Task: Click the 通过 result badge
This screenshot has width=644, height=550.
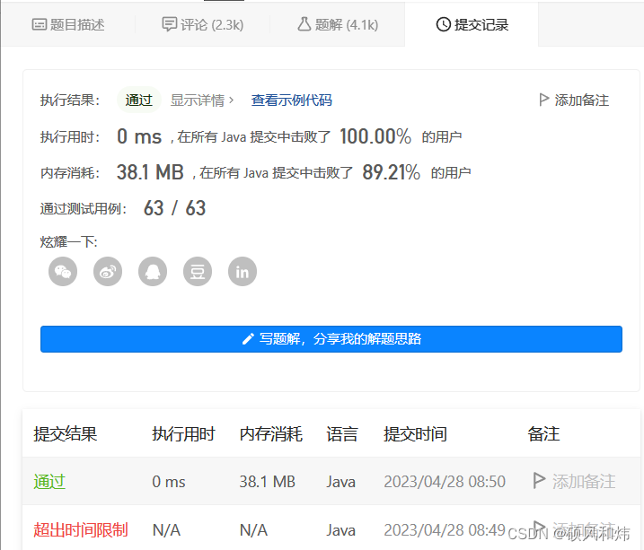Action: [x=139, y=100]
